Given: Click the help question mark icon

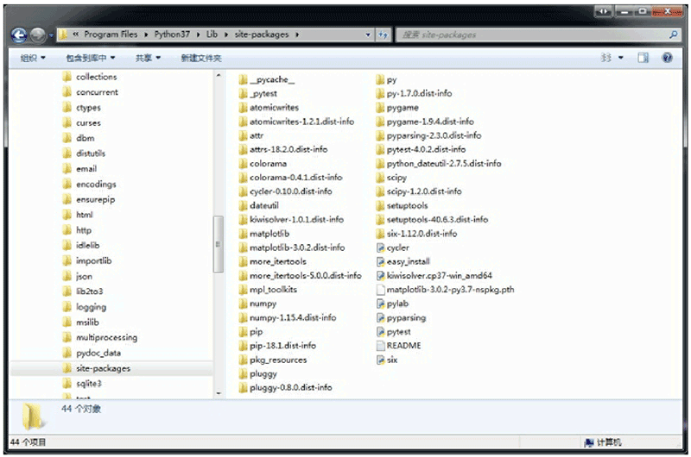Looking at the screenshot, I should click(667, 58).
